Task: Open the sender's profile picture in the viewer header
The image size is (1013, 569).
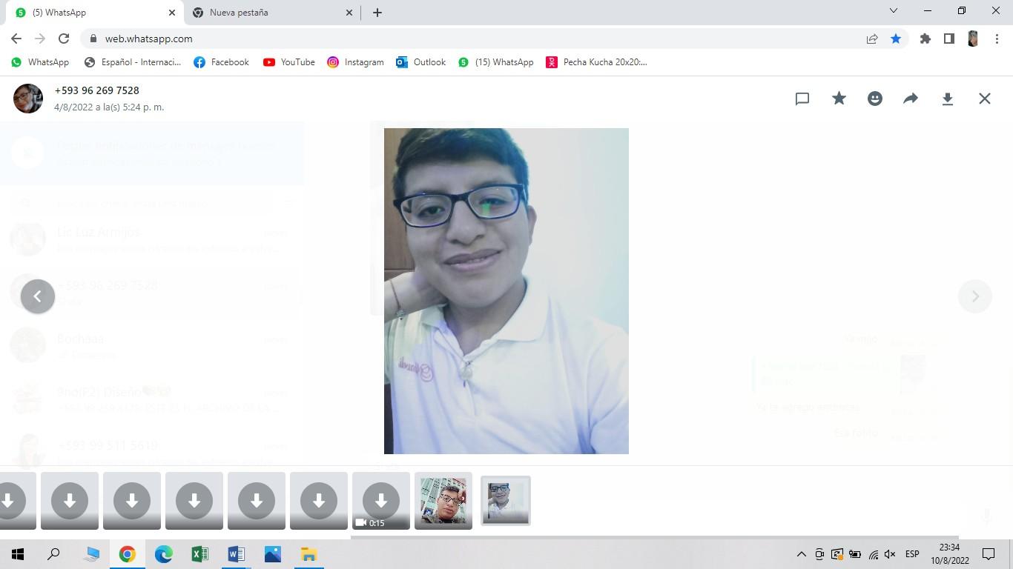Action: [x=28, y=99]
